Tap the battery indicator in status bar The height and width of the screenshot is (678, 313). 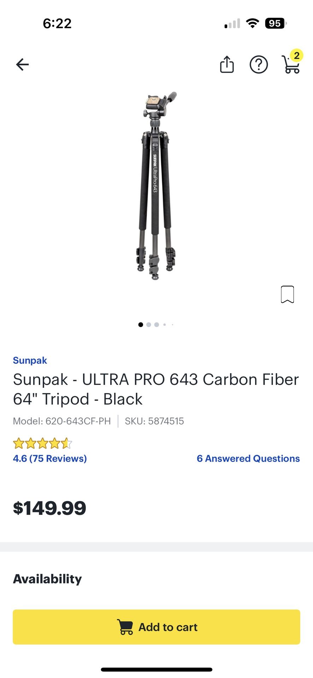pyautogui.click(x=275, y=24)
